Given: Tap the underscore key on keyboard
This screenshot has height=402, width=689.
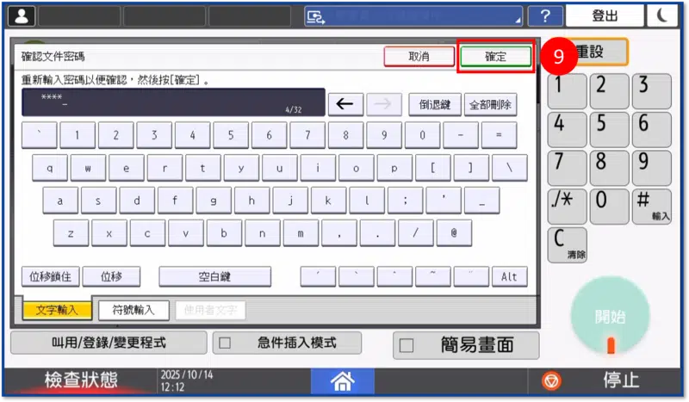Looking at the screenshot, I should tap(482, 201).
